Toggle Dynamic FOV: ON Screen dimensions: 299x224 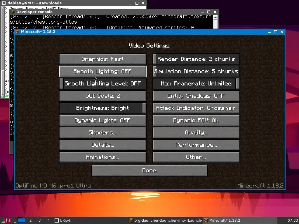click(196, 120)
